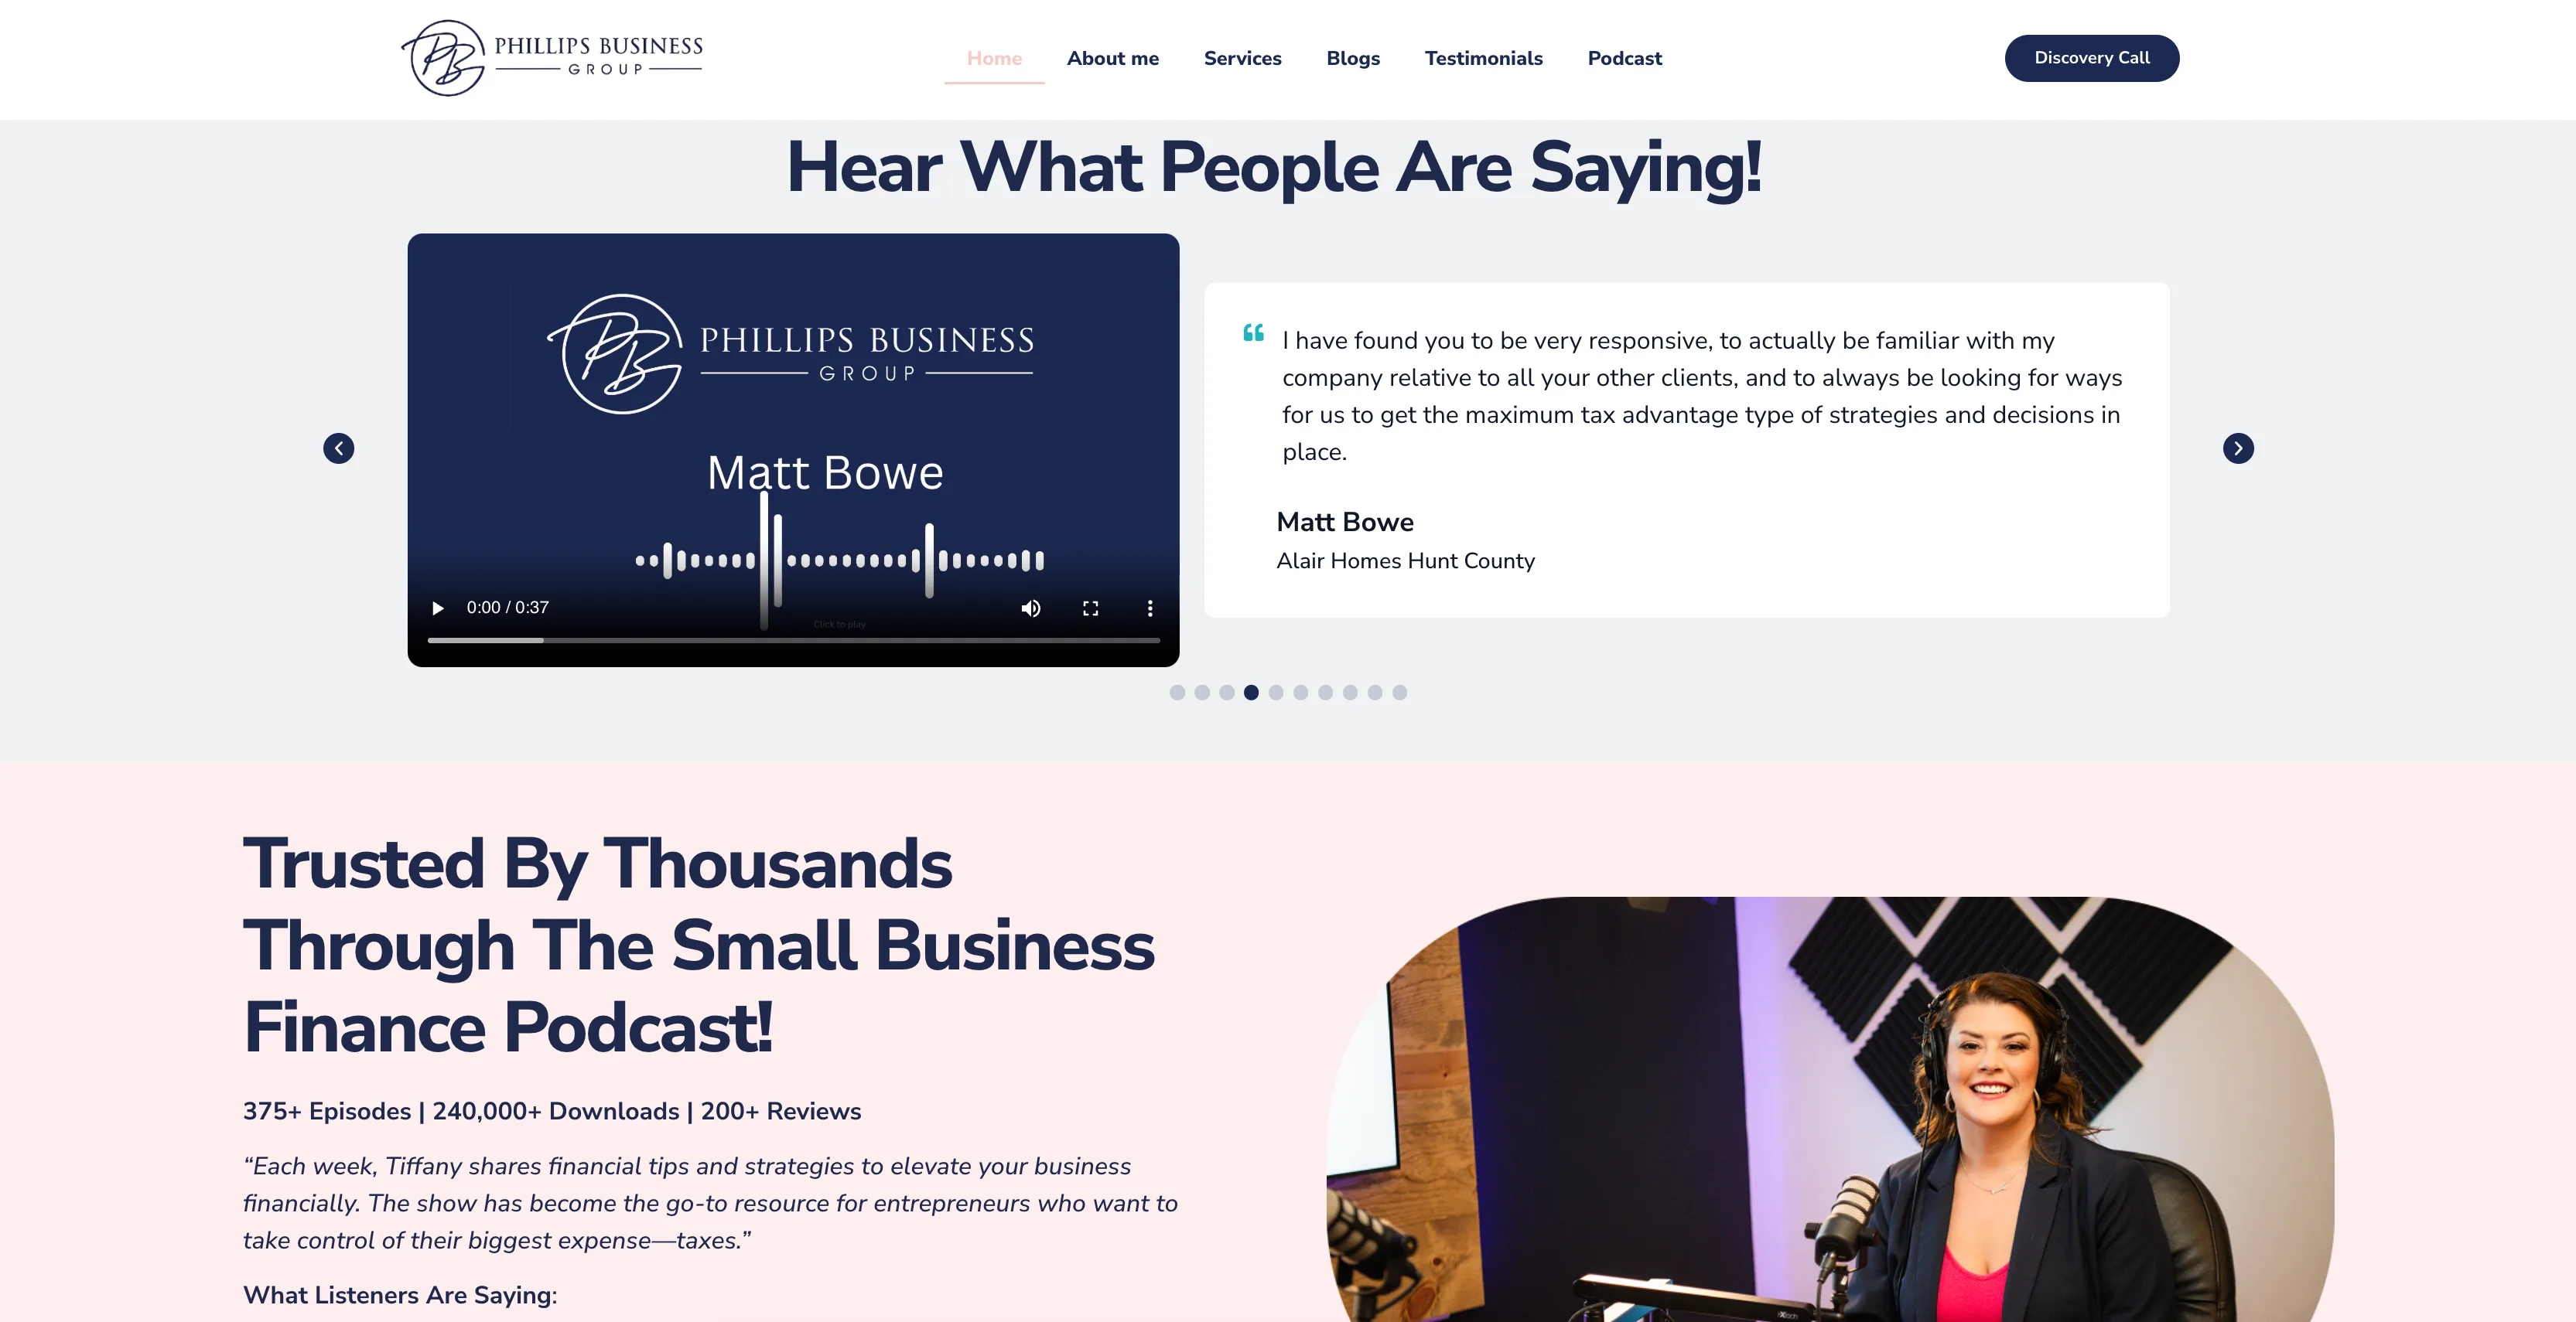Click the "Each week, Tiffany shares" quote paragraph

(711, 1203)
